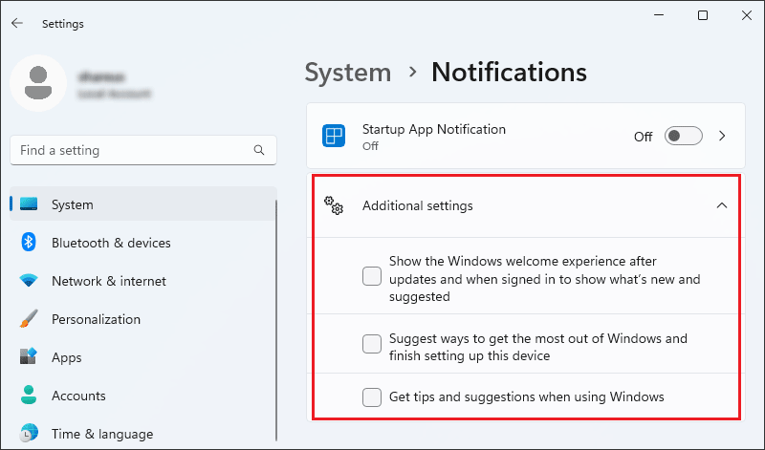Check Get tips and suggestions when using Windows
The height and width of the screenshot is (450, 765).
(372, 396)
